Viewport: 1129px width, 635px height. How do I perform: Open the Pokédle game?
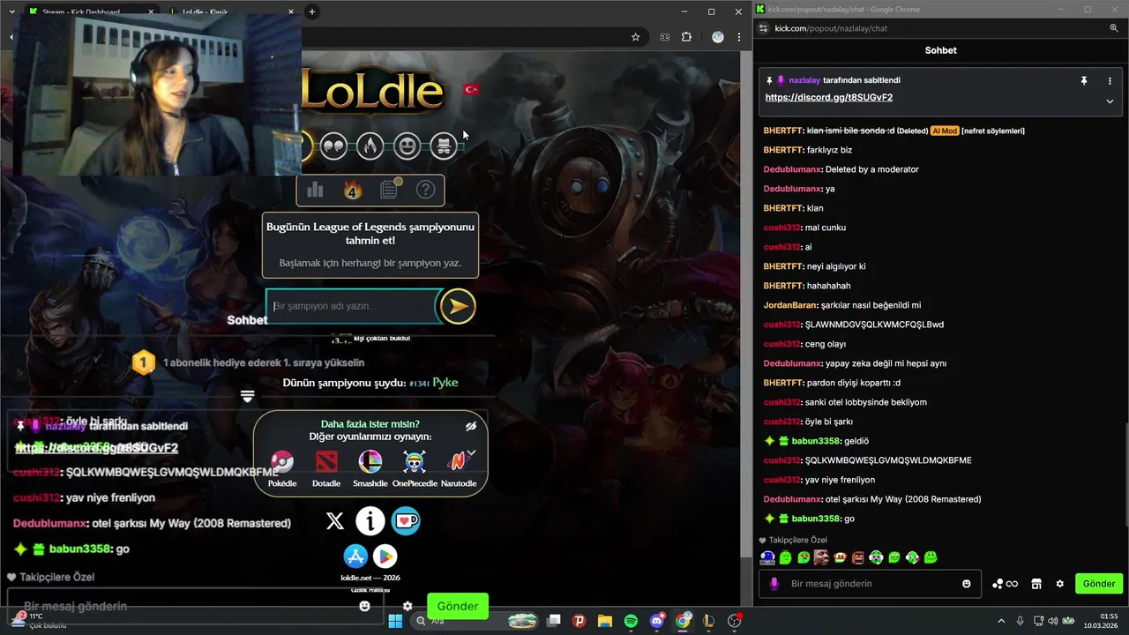click(282, 468)
